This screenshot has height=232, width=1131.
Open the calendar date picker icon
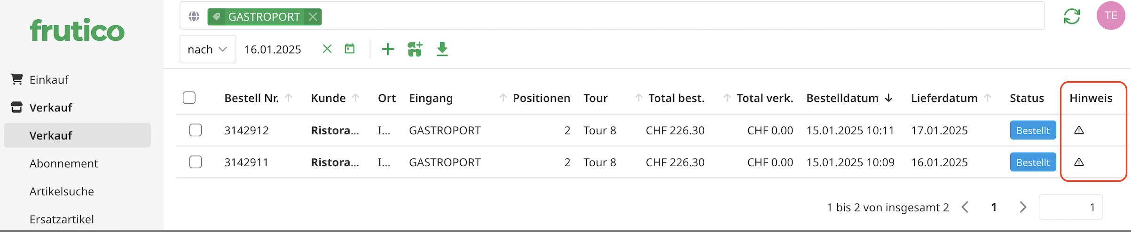[x=349, y=49]
